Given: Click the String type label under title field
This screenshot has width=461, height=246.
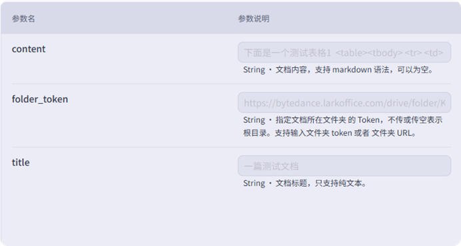Looking at the screenshot, I should click(254, 184).
